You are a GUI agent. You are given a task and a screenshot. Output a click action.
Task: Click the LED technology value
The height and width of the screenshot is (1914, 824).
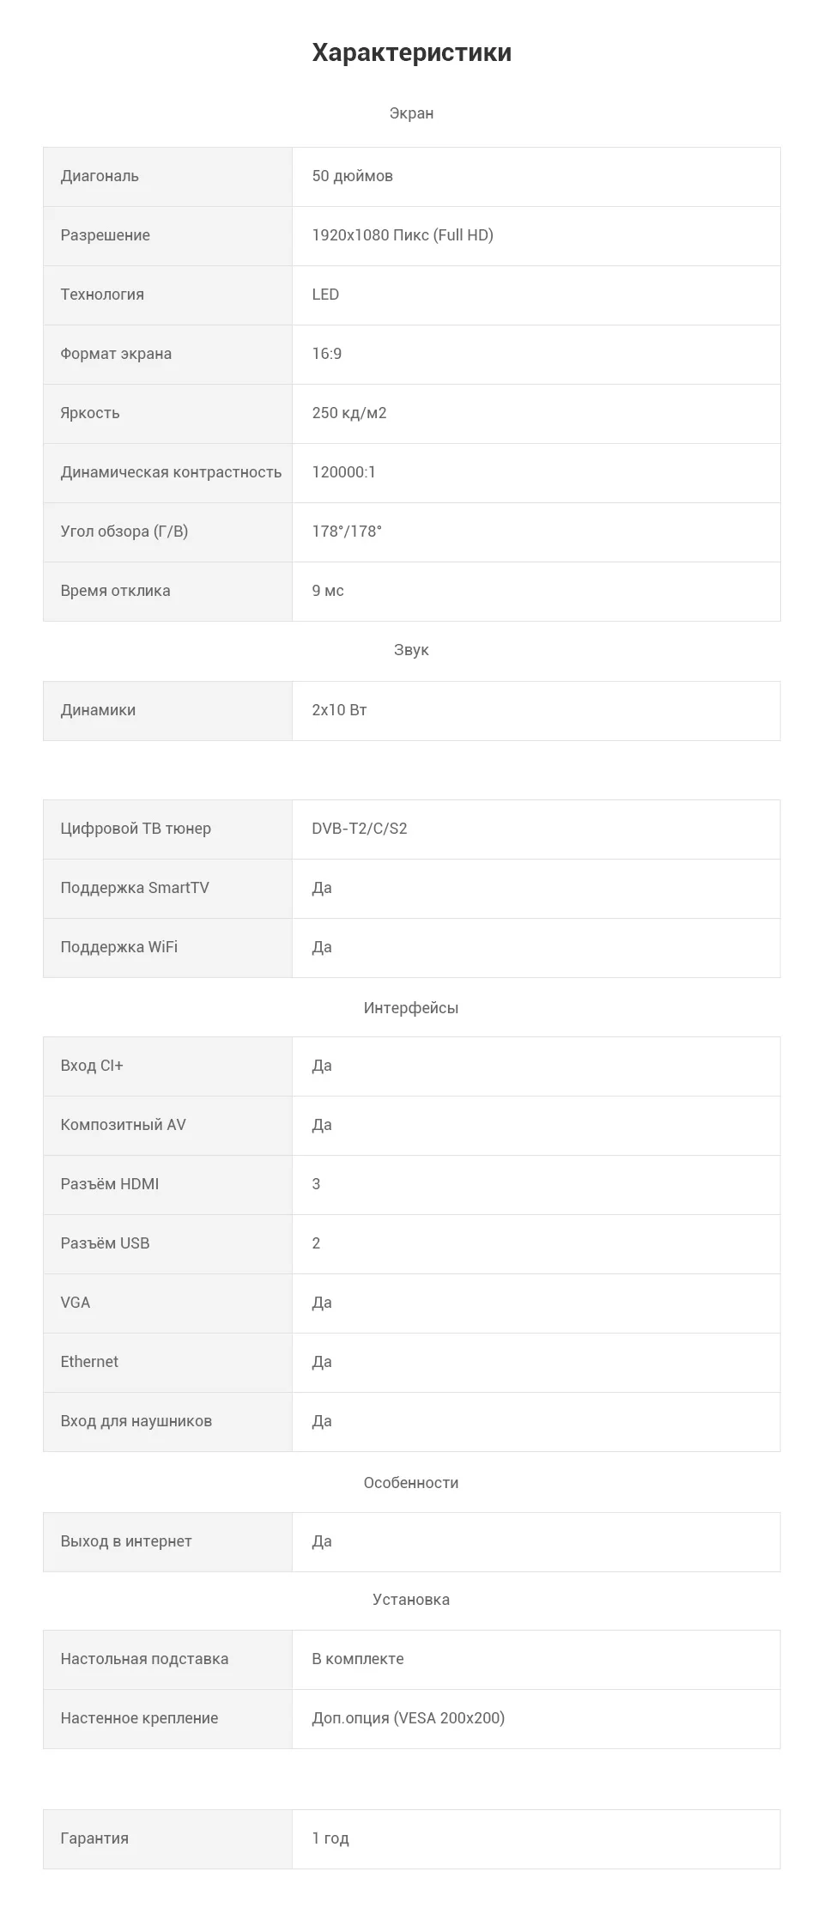pos(325,295)
